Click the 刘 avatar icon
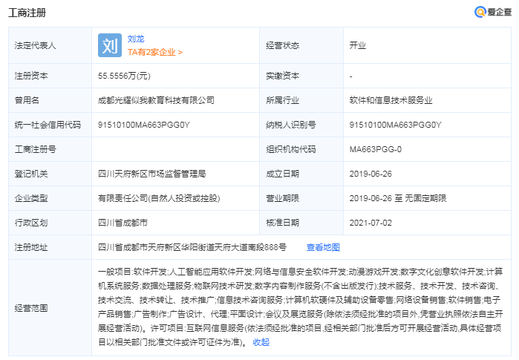Viewport: 519px width, 360px height. tap(110, 45)
